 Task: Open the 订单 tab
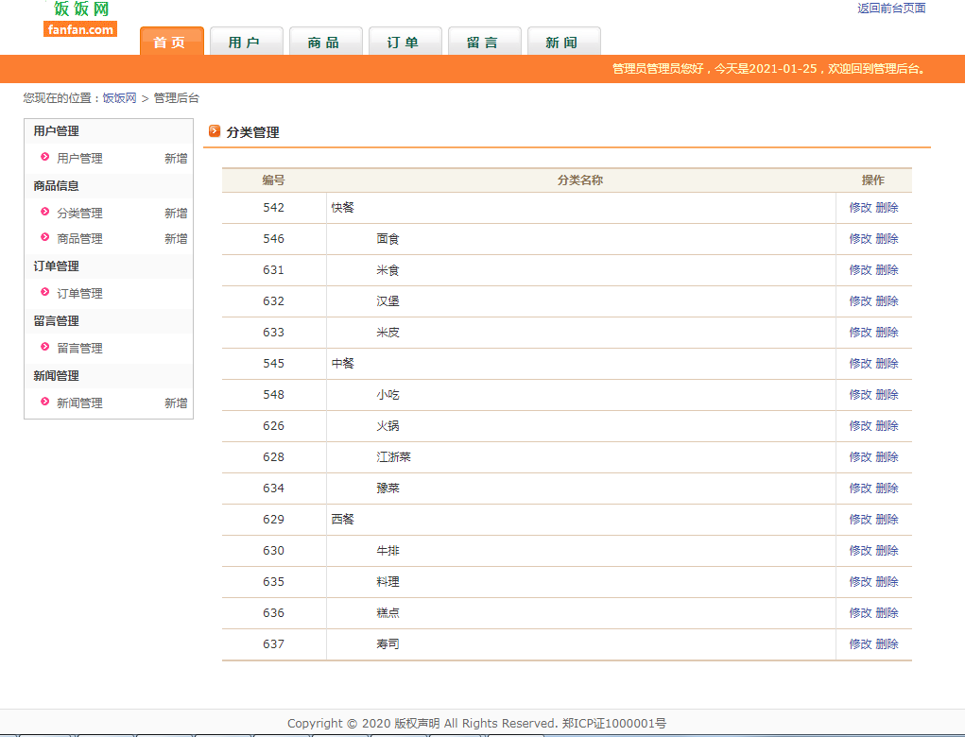405,42
